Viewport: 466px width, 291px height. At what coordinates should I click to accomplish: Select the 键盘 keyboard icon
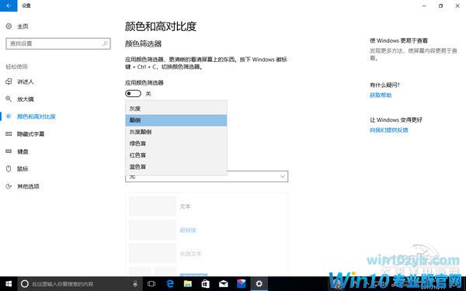9,151
